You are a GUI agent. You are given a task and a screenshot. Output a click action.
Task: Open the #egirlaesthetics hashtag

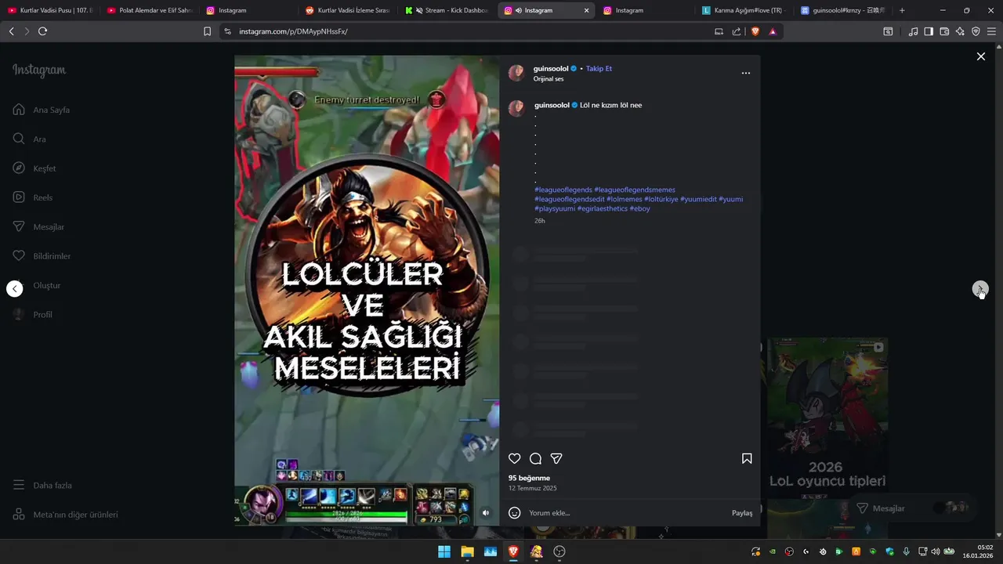[603, 208]
